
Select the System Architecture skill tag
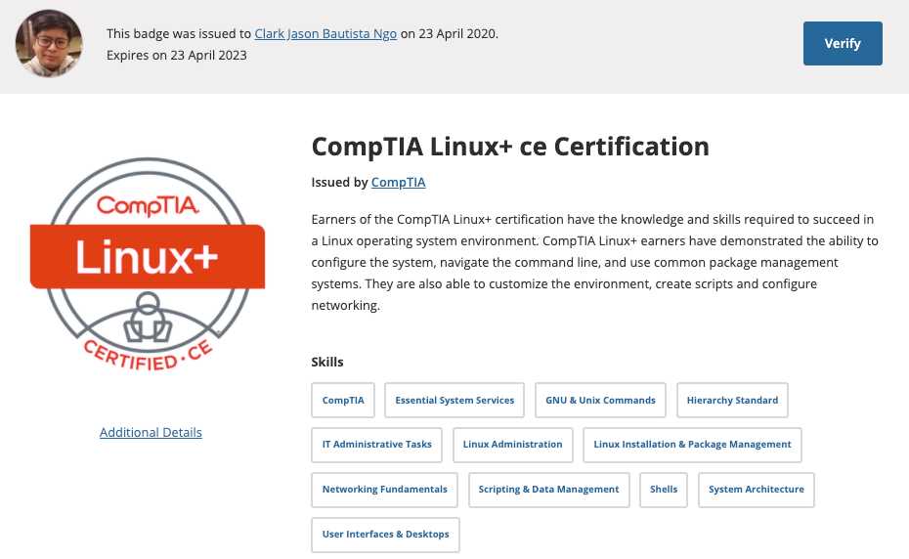(756, 490)
